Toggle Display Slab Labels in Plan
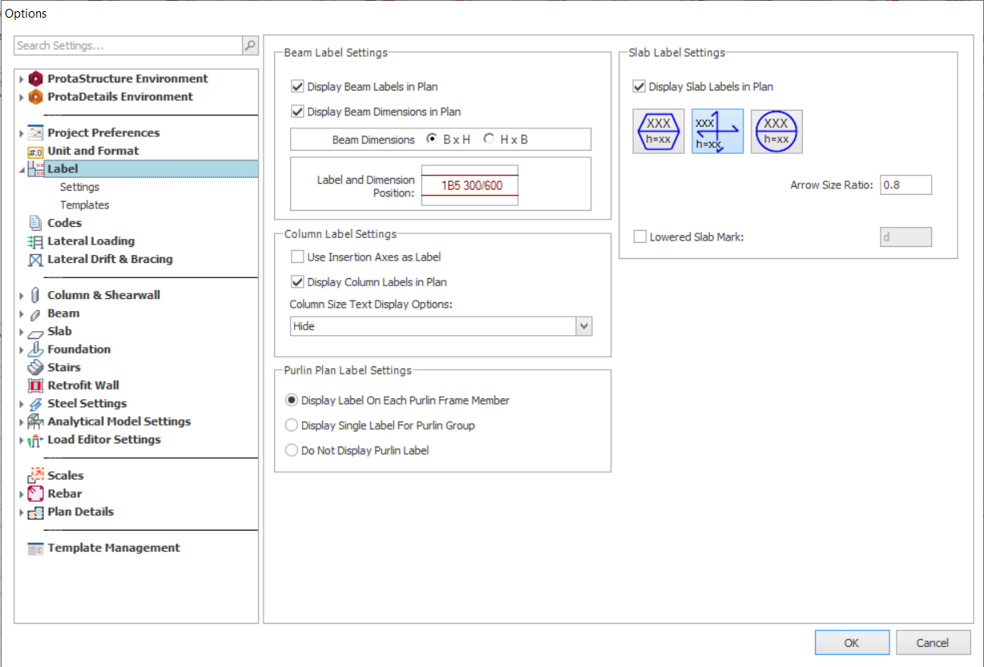The image size is (984, 667). click(x=639, y=87)
